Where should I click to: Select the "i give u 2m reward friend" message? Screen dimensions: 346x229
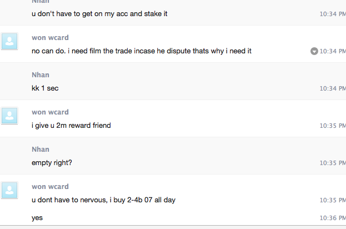coord(71,126)
